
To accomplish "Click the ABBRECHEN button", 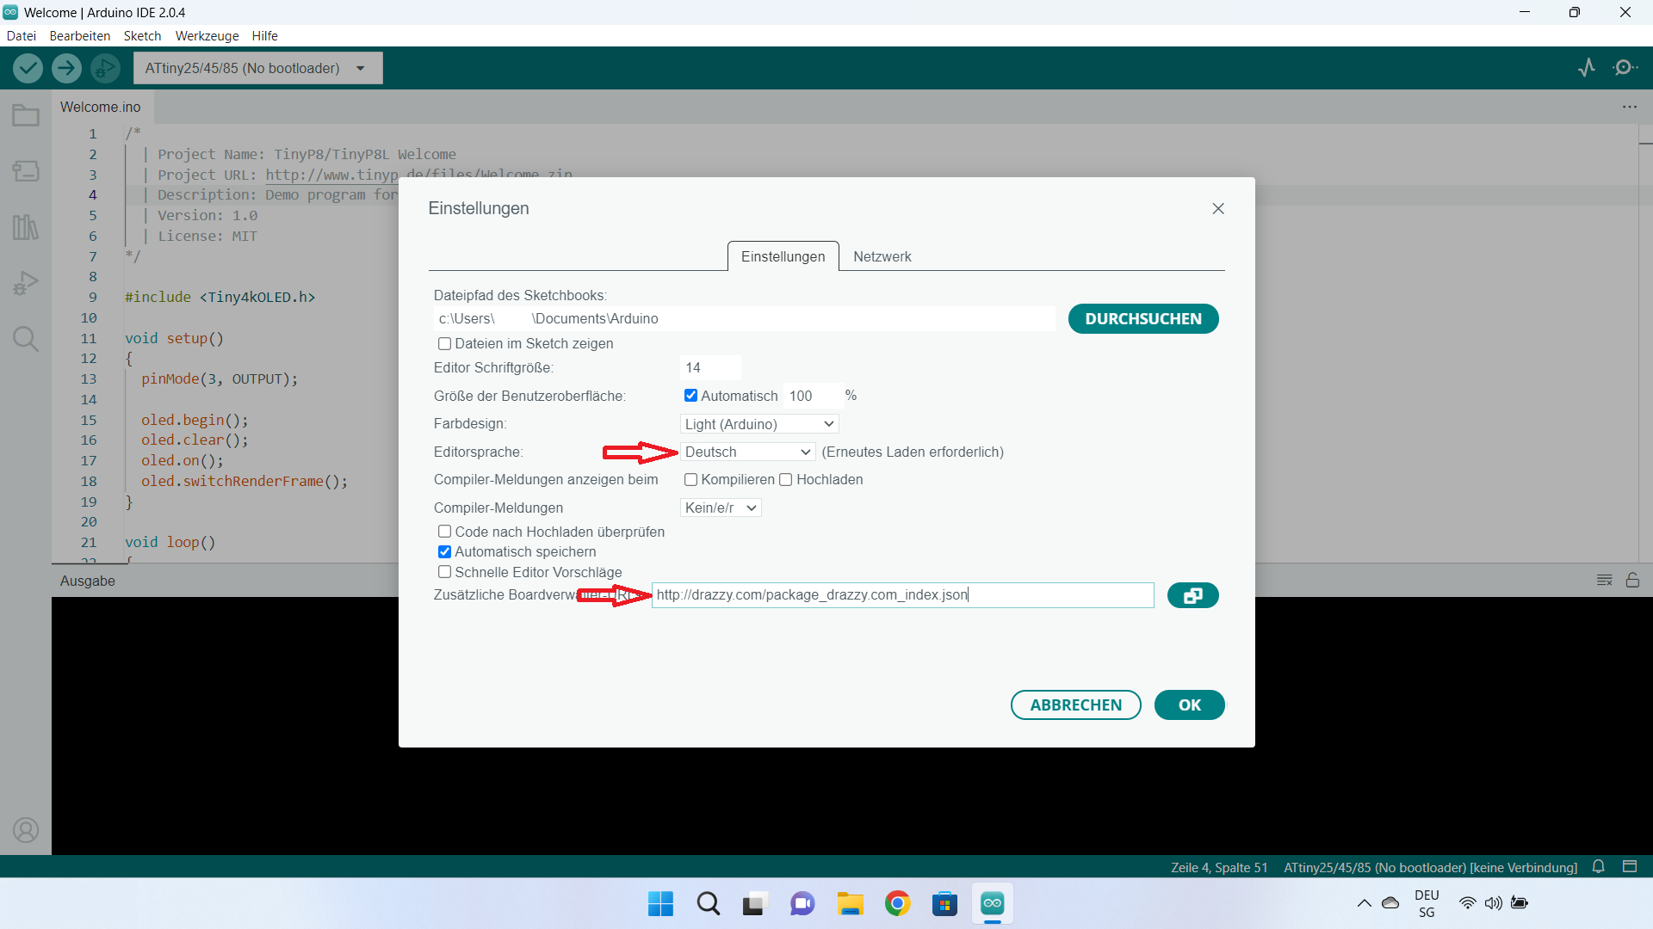I will (1075, 705).
